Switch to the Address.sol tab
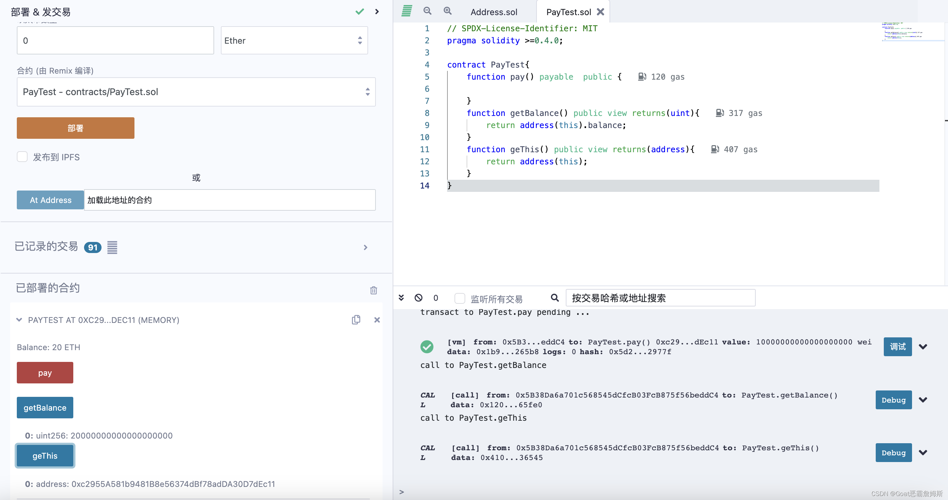The width and height of the screenshot is (948, 500). 494,12
